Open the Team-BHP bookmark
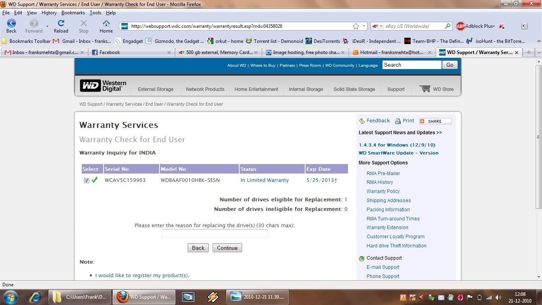 pos(434,41)
